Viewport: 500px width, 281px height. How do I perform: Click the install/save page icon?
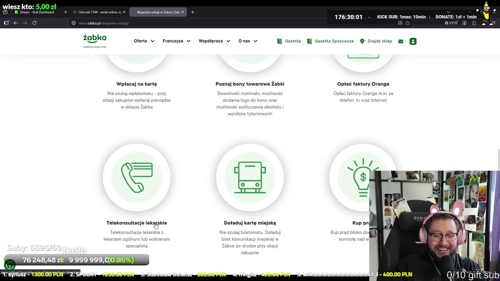point(400,23)
